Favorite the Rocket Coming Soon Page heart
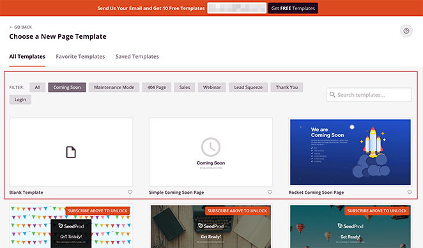The image size is (423, 248). tap(410, 193)
